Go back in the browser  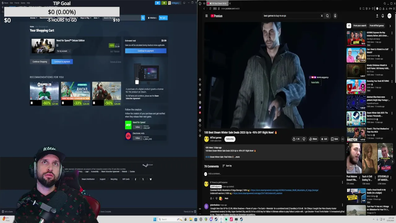click(204, 9)
